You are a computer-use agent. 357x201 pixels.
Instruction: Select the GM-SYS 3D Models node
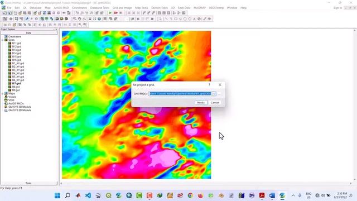click(x=20, y=107)
